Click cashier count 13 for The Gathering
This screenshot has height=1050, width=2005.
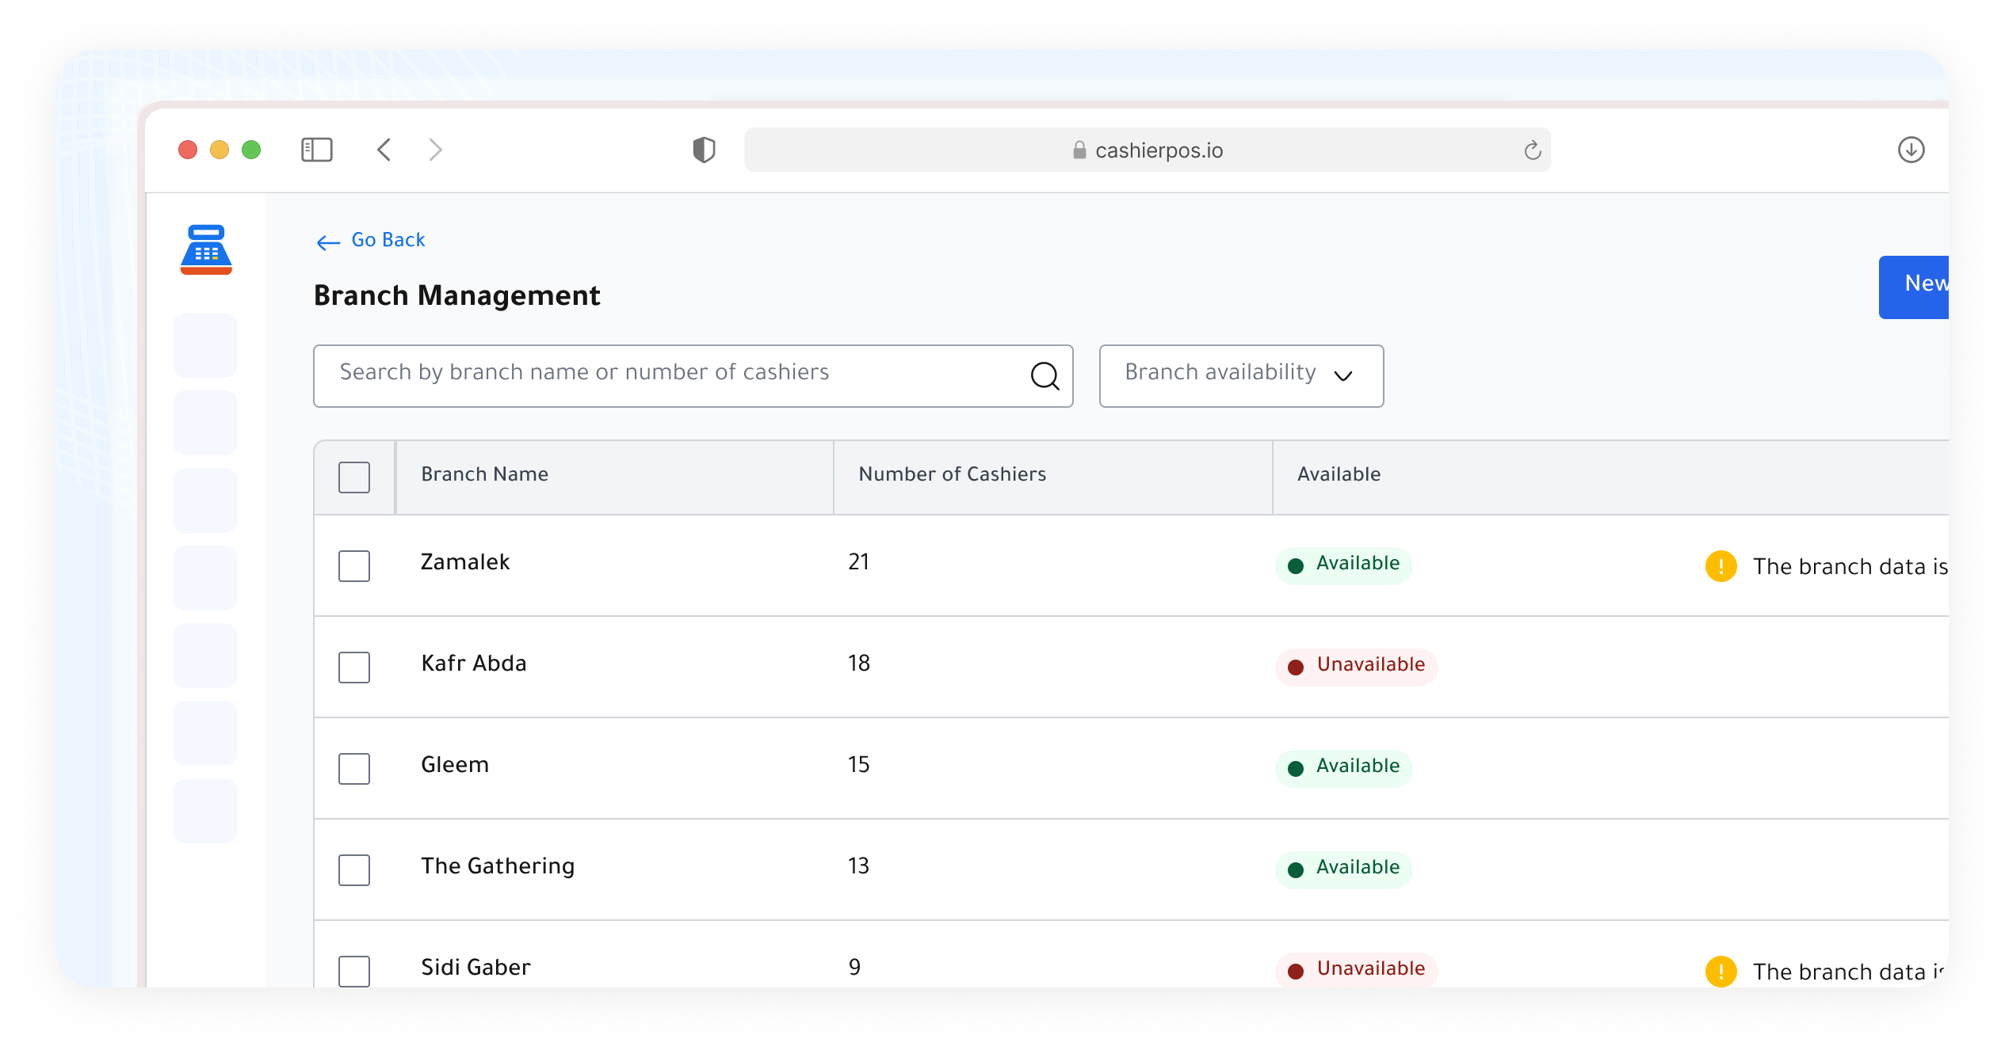(858, 866)
